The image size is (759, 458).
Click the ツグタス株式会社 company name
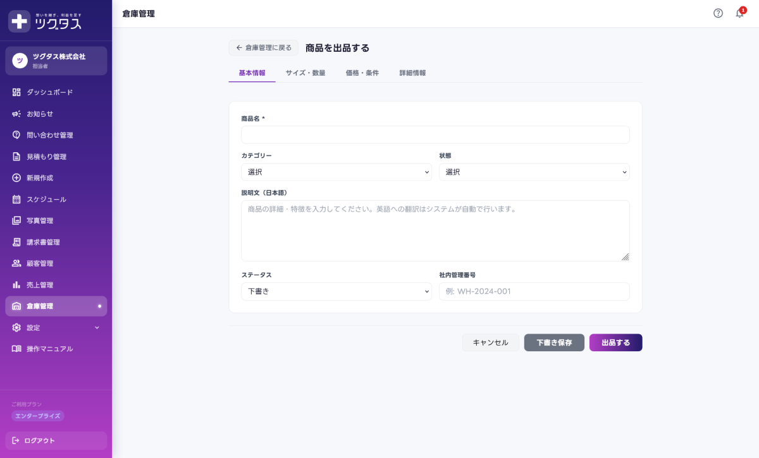pyautogui.click(x=59, y=56)
